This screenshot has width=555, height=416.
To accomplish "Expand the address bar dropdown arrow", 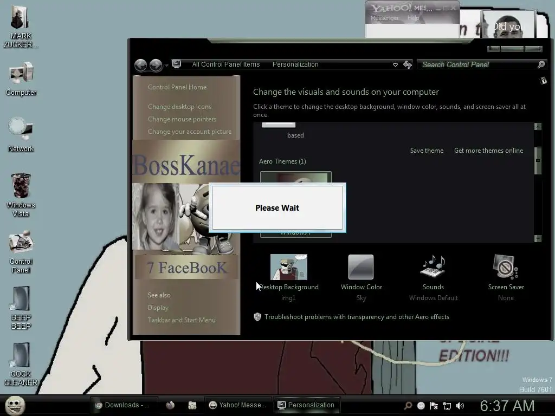I will click(x=395, y=65).
